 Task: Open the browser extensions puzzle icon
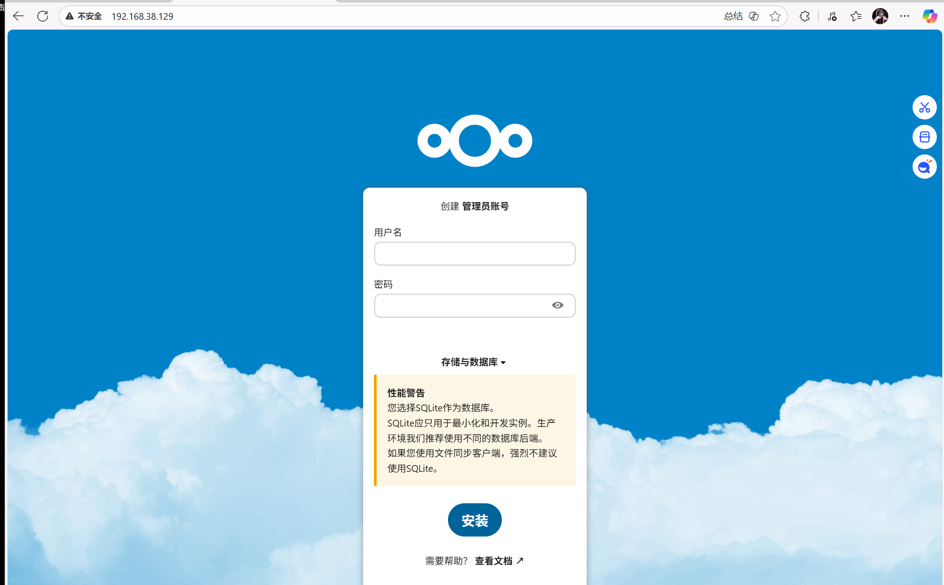(804, 16)
